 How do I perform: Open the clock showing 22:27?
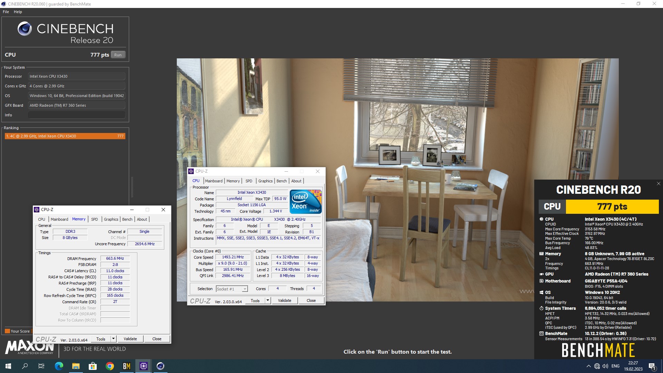pos(633,366)
